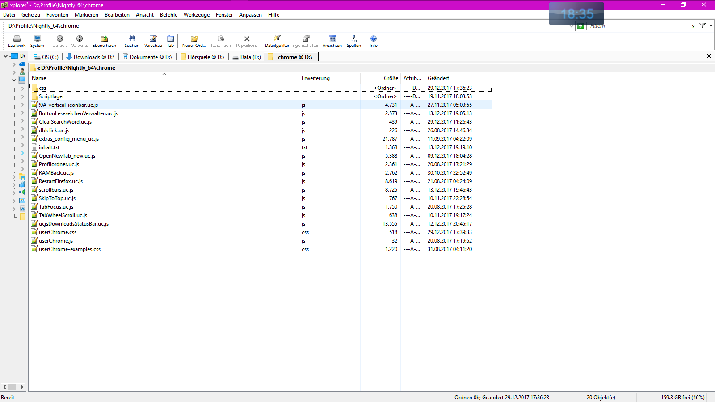Select the userChrome.css file
Viewport: 715px width, 402px height.
pos(58,232)
